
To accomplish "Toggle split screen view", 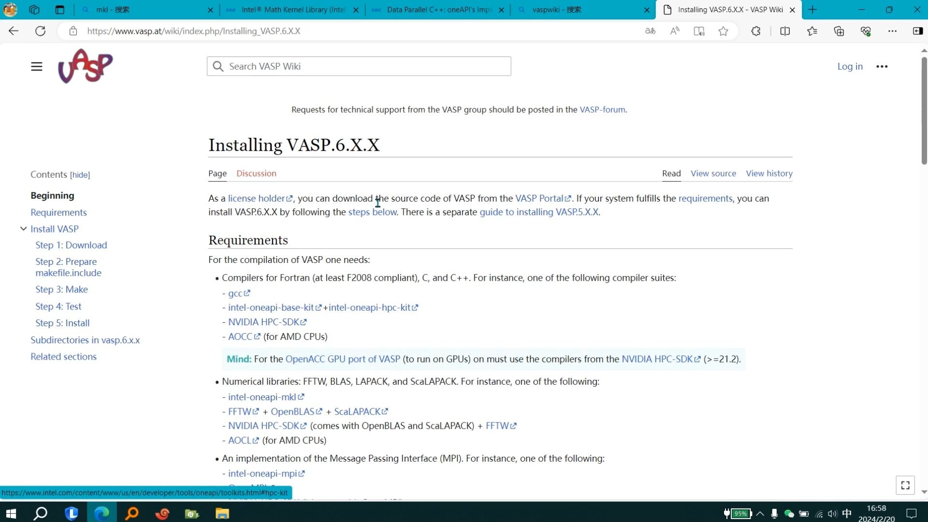I will click(785, 31).
